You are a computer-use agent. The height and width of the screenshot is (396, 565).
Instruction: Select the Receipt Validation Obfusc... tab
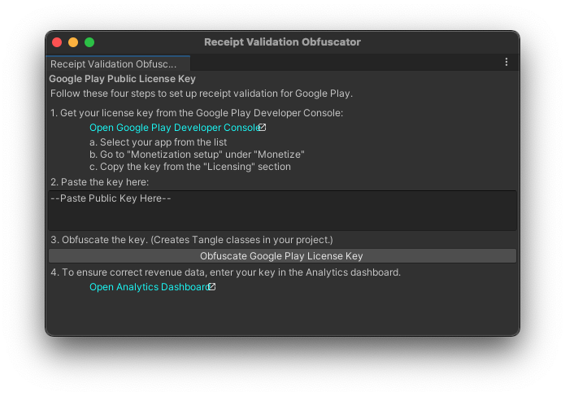[x=114, y=63]
